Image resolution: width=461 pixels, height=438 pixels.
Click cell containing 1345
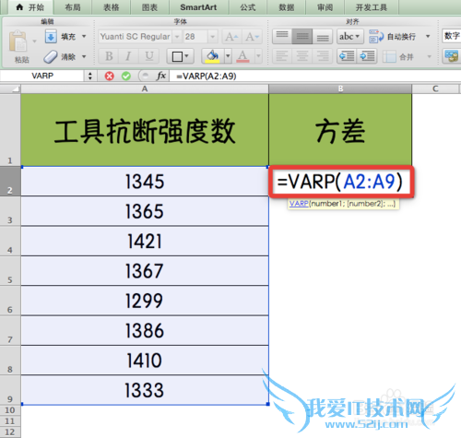[x=145, y=181]
